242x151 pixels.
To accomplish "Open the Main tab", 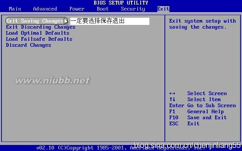I will [15, 9].
